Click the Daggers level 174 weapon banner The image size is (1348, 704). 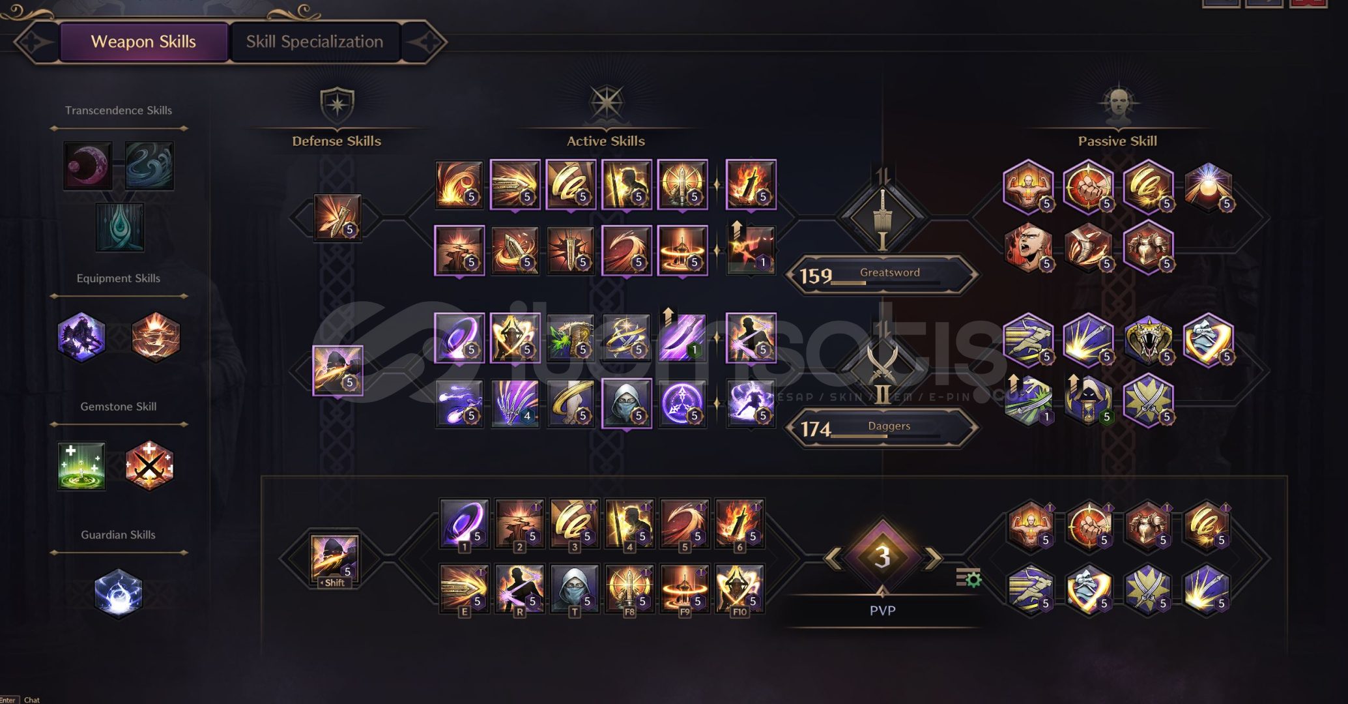882,428
